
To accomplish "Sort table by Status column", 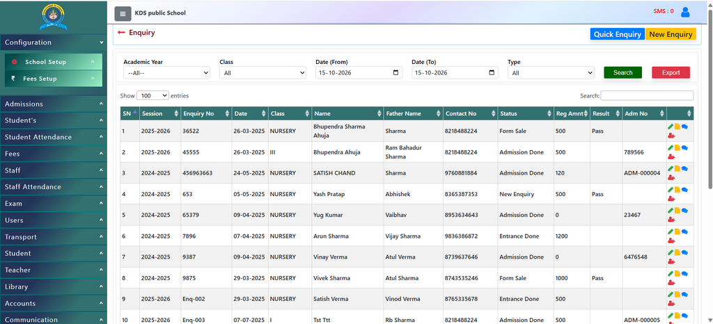I will pos(526,113).
